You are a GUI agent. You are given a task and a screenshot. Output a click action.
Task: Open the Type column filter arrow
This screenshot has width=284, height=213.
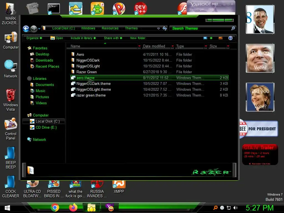click(206, 46)
